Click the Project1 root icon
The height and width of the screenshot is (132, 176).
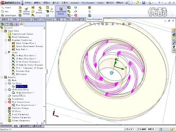pos(2,28)
